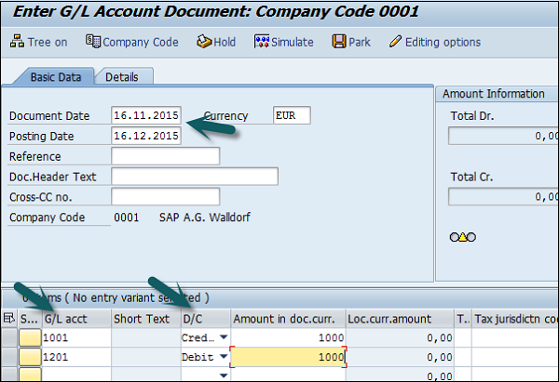The width and height of the screenshot is (559, 382).
Task: Click into the Doc.Header Text field
Action: click(x=194, y=176)
